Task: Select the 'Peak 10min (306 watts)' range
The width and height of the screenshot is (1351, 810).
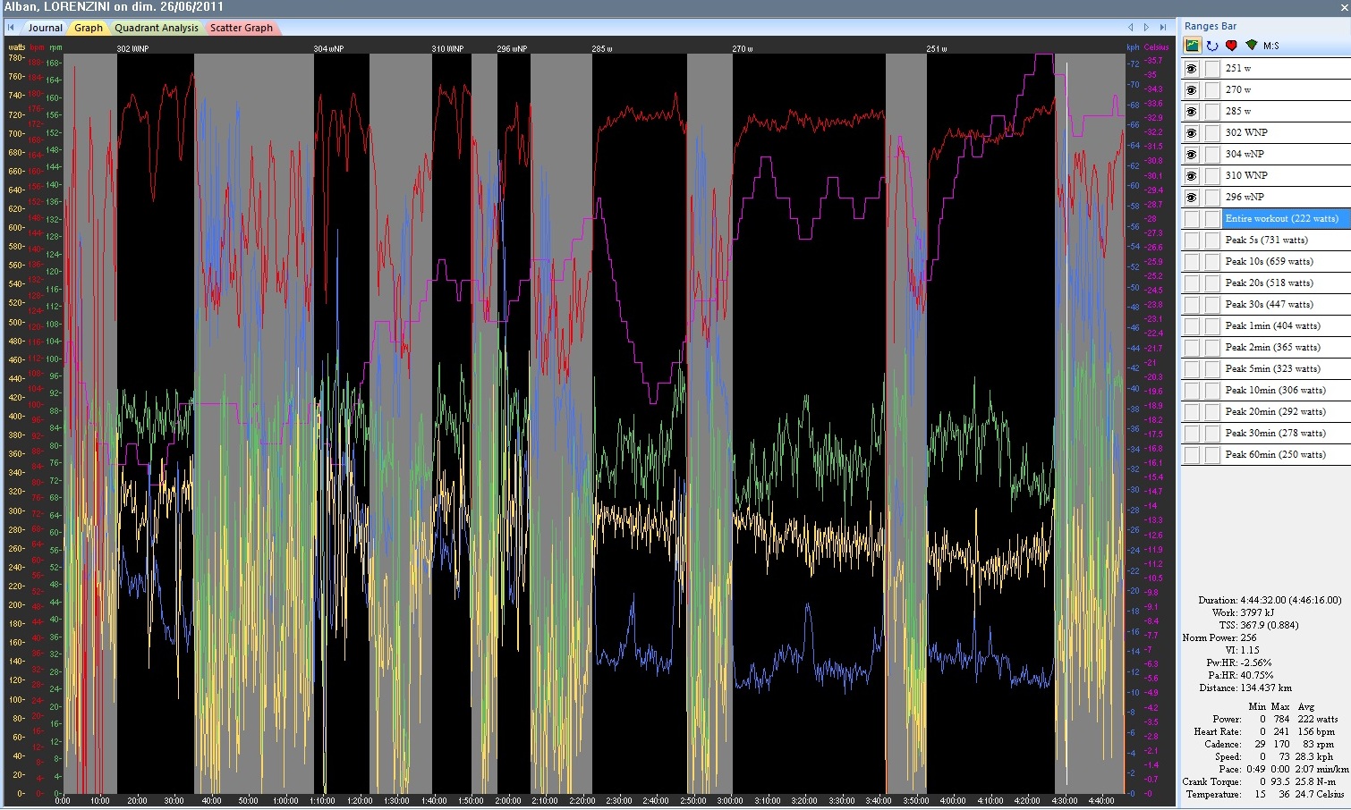Action: coord(1287,390)
